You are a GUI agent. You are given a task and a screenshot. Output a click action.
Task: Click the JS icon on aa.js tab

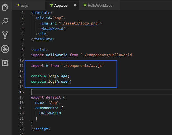pos(18,5)
